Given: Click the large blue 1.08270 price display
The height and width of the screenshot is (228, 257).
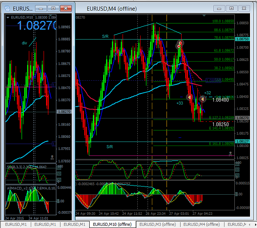Looking at the screenshot, I should coord(36,26).
